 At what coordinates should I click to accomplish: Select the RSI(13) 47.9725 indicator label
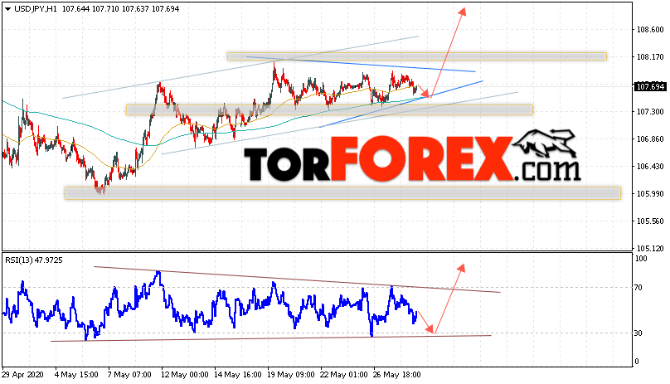point(34,260)
